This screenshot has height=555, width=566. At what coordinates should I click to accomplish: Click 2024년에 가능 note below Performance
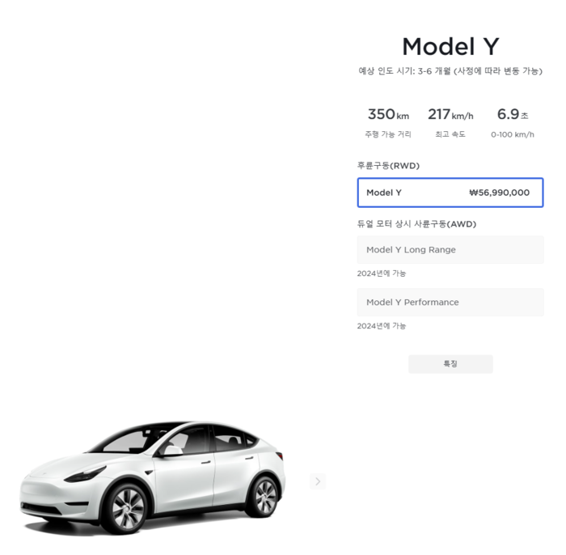click(382, 326)
